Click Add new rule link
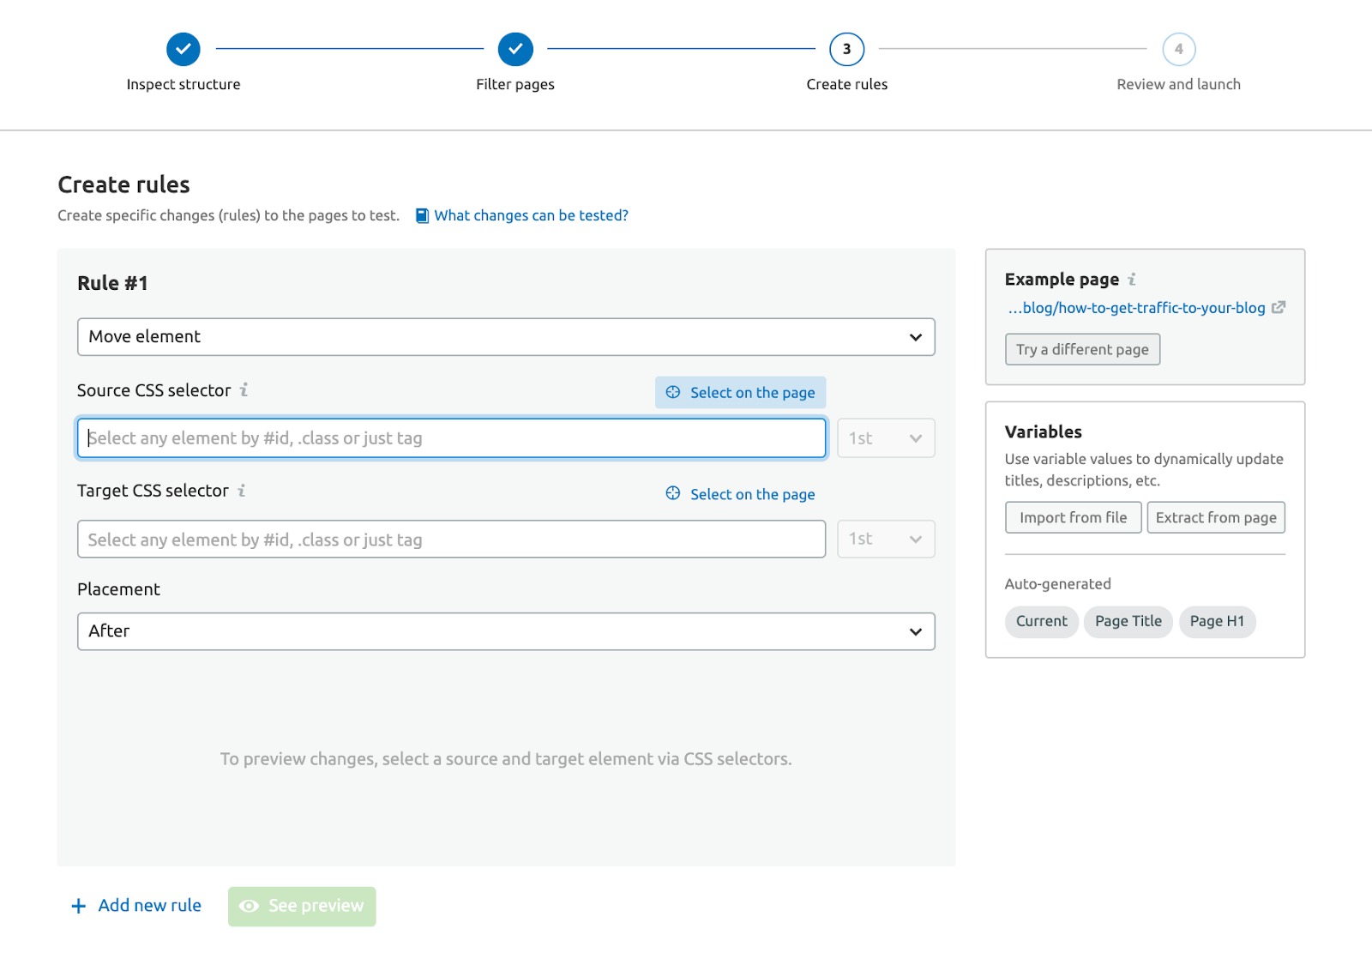The width and height of the screenshot is (1372, 953). [136, 906]
